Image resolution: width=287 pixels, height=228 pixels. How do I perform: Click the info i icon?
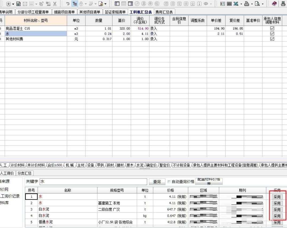point(199,4)
